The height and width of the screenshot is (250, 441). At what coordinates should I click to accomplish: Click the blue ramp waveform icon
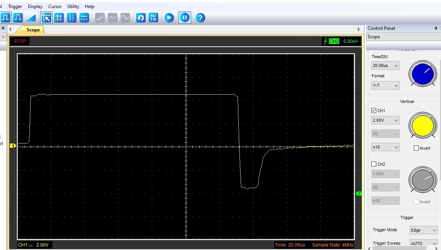[31, 18]
